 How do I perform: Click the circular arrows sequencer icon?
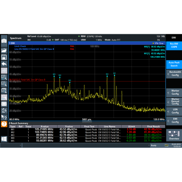(4, 111)
